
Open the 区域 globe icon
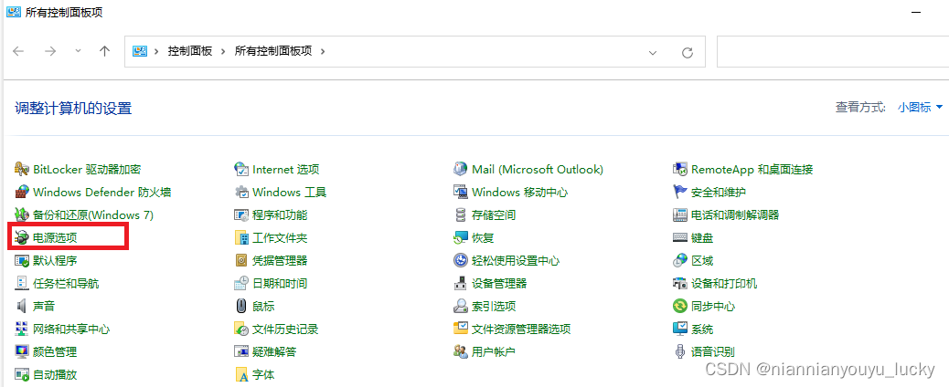680,261
